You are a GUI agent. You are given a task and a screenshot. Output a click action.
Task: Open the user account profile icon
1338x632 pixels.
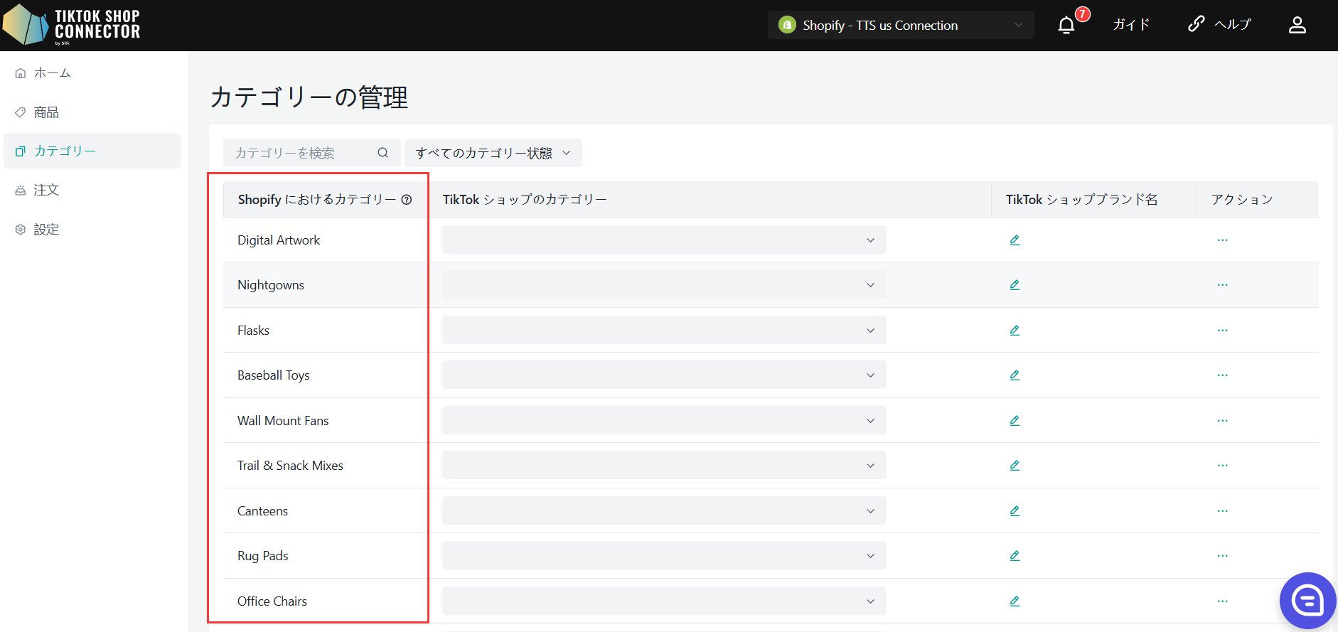point(1297,26)
